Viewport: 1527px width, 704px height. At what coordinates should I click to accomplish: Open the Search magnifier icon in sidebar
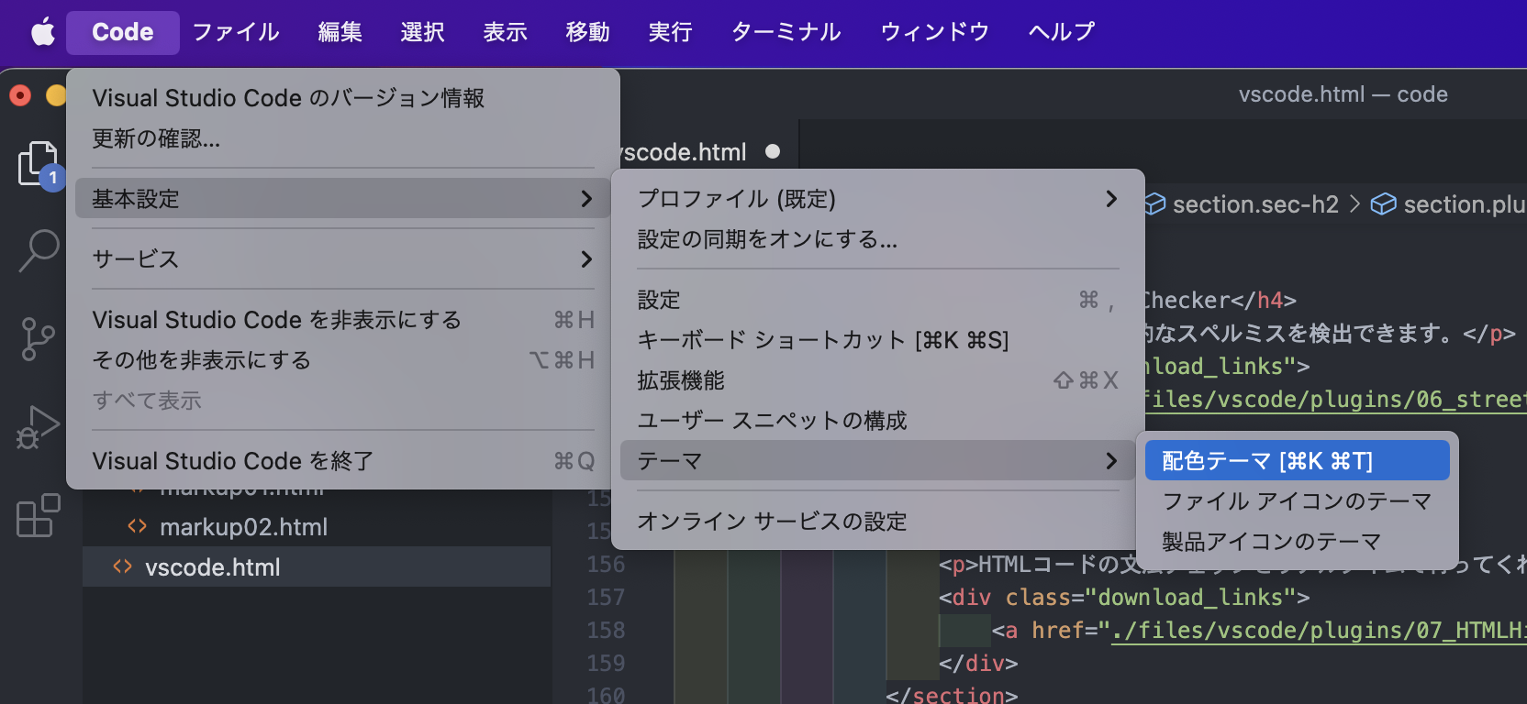(x=39, y=250)
